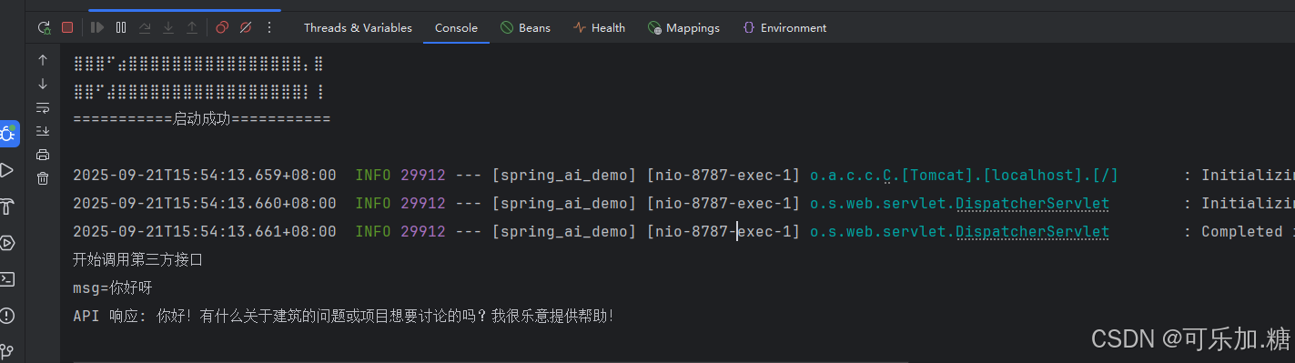Pause the program execution
Screen dimensions: 1295x363
click(121, 28)
